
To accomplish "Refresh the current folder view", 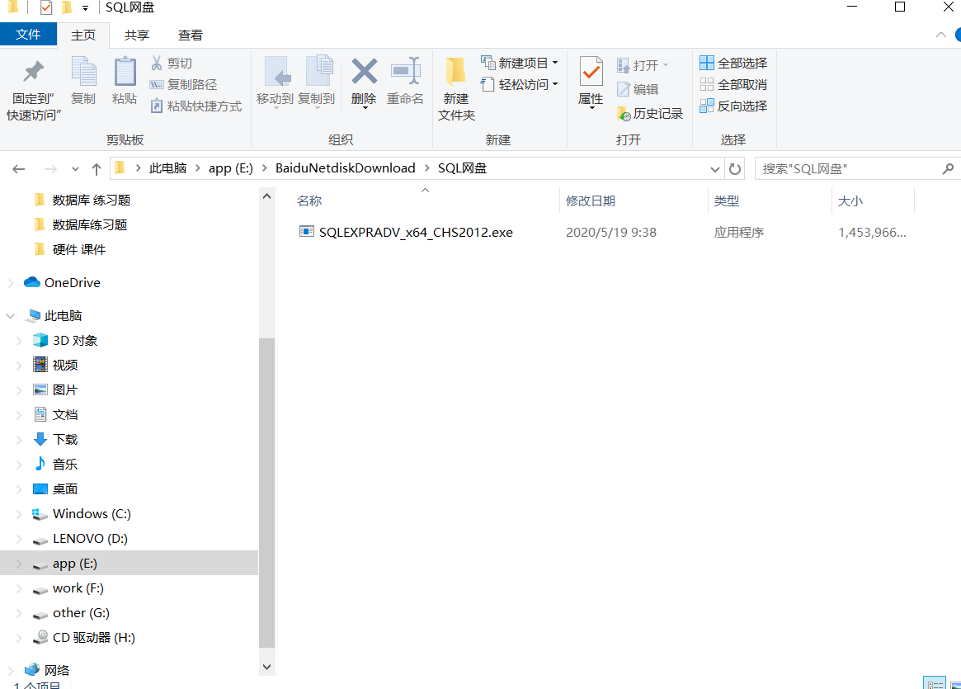I will click(735, 168).
